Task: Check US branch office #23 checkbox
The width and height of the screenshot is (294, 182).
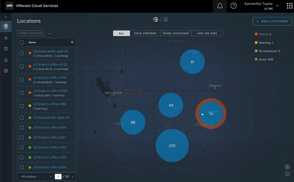Action: coord(22,157)
